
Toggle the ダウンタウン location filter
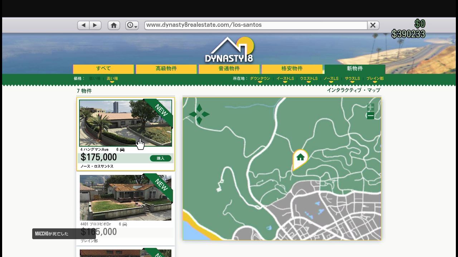260,79
